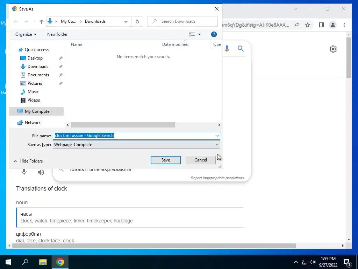Go up one folder level with Up arrow
Image resolution: width=358 pixels, height=269 pixels.
[41, 21]
